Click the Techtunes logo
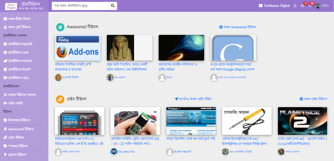Image resolution: width=334 pixels, height=161 pixels. (11, 6)
